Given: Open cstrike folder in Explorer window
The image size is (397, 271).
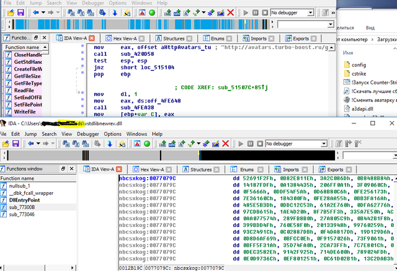Looking at the screenshot, I should tap(355, 74).
